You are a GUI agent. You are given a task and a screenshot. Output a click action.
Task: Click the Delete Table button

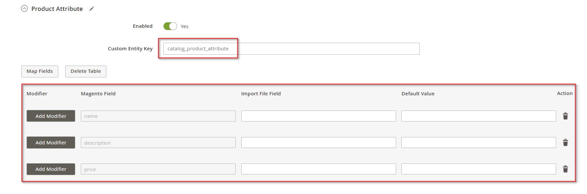point(86,72)
